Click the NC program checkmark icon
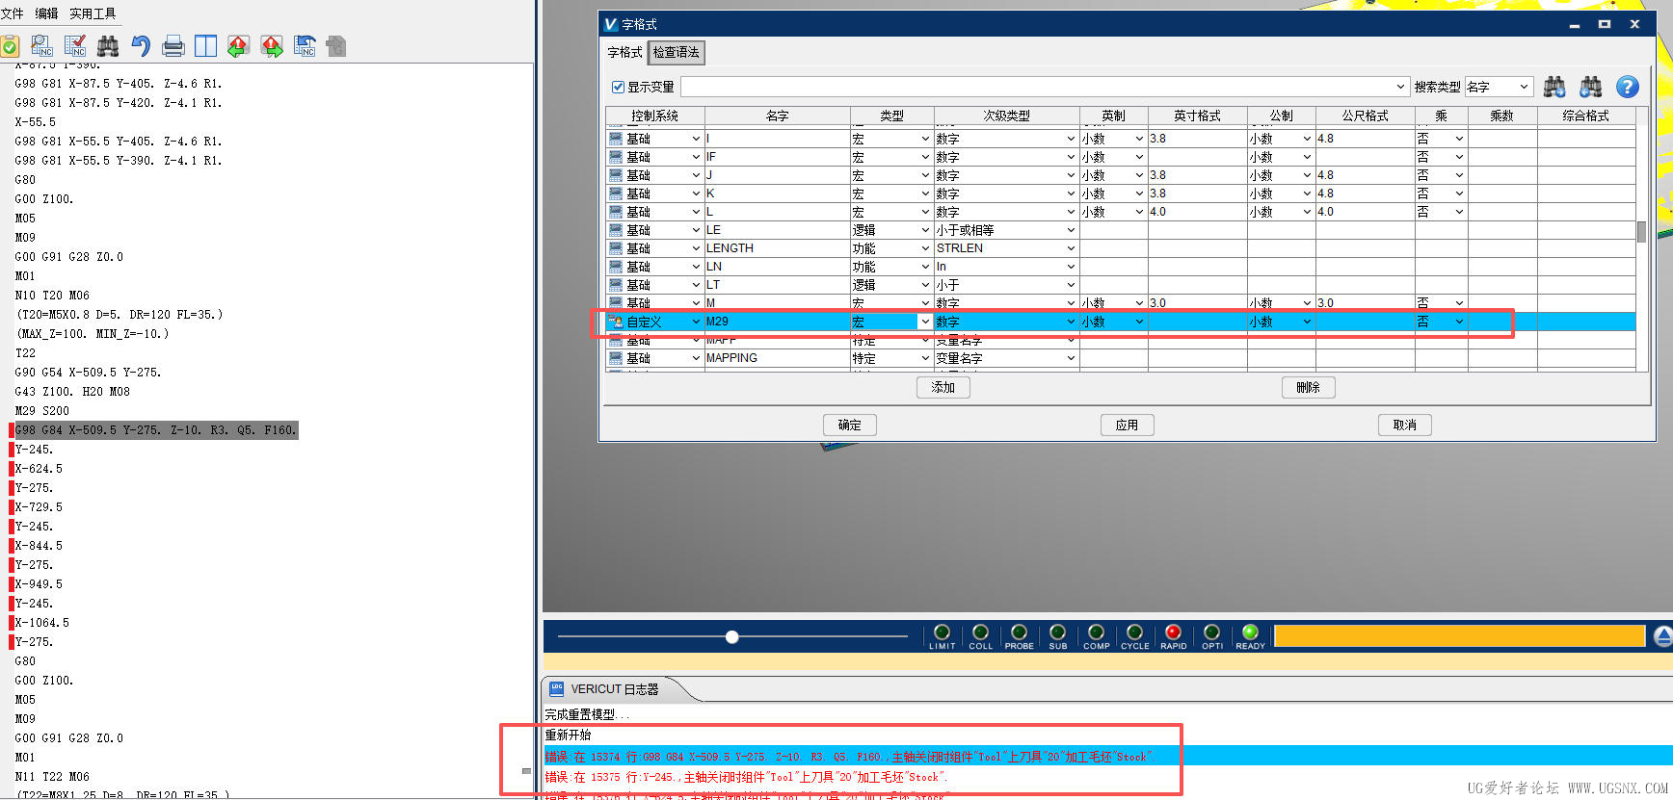The height and width of the screenshot is (800, 1673). [75, 45]
